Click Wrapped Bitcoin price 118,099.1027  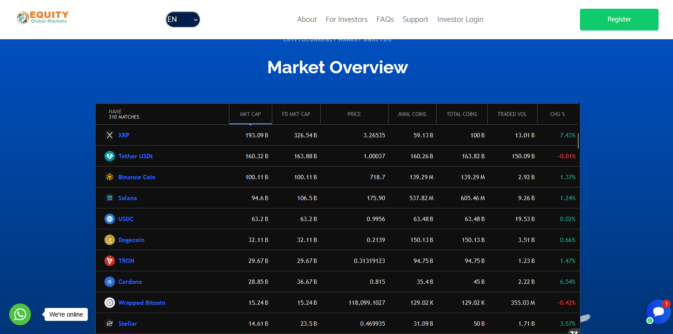coord(367,303)
